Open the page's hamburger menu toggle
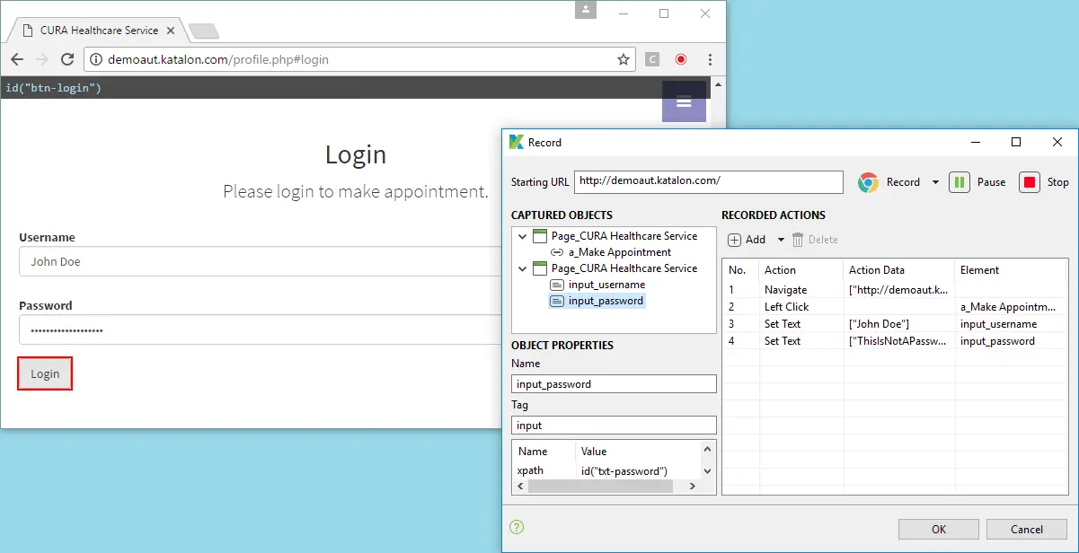Viewport: 1079px width, 553px height. pos(684,101)
